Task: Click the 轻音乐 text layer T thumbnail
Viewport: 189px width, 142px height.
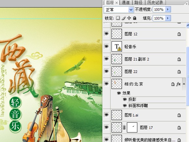Action: pyautogui.click(x=117, y=46)
